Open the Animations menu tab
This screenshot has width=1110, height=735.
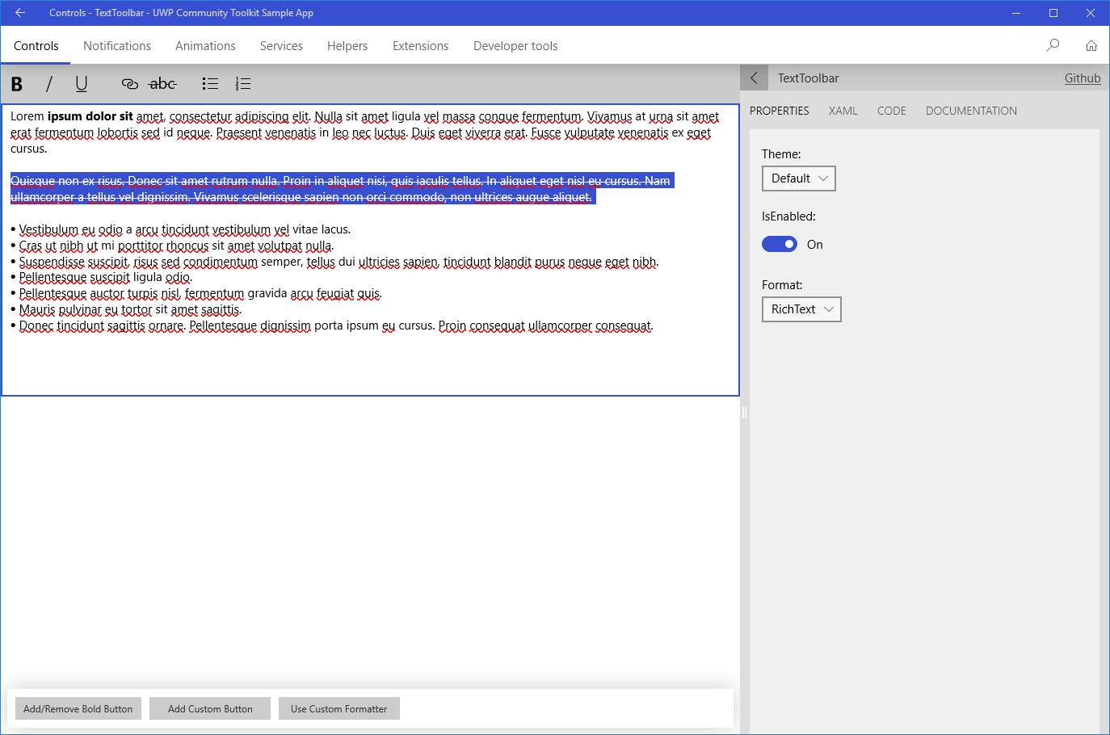click(x=205, y=46)
